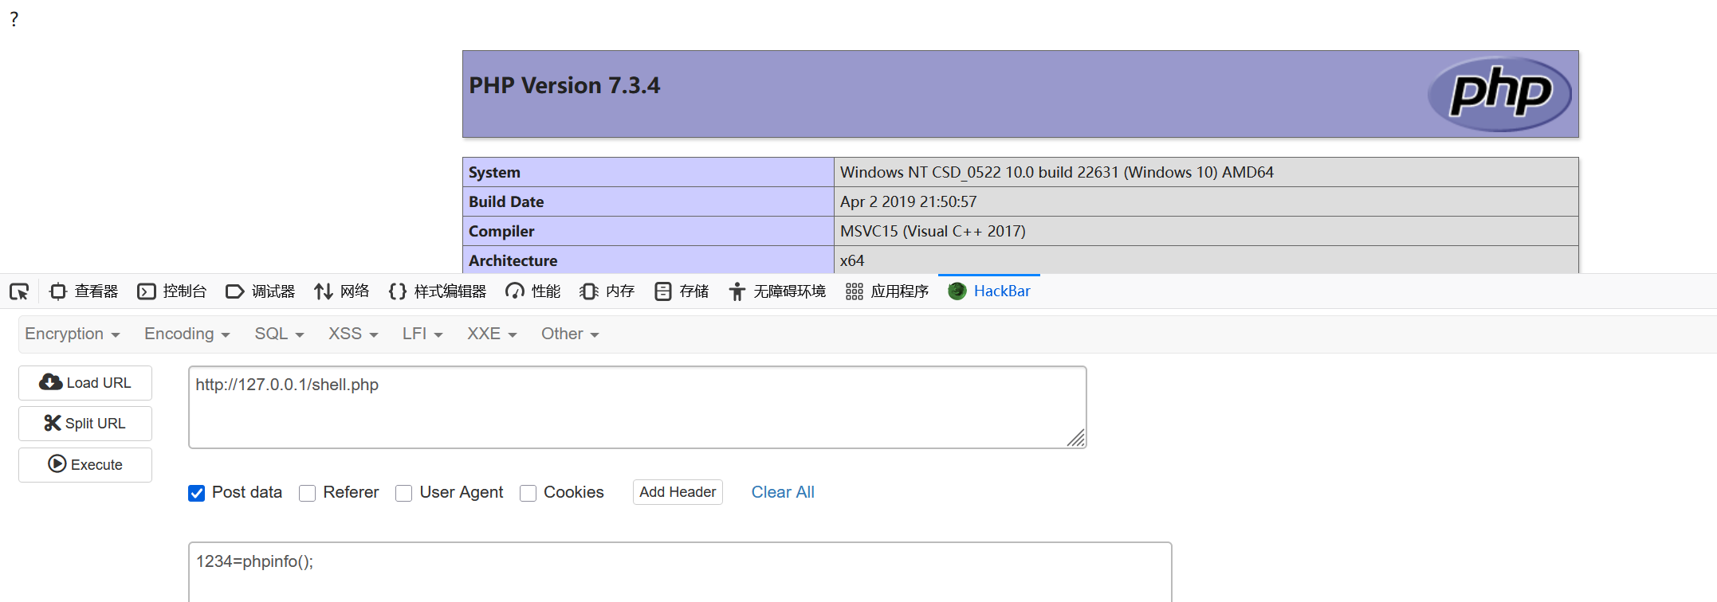
Task: Open the Performance (性能) panel
Action: point(533,291)
